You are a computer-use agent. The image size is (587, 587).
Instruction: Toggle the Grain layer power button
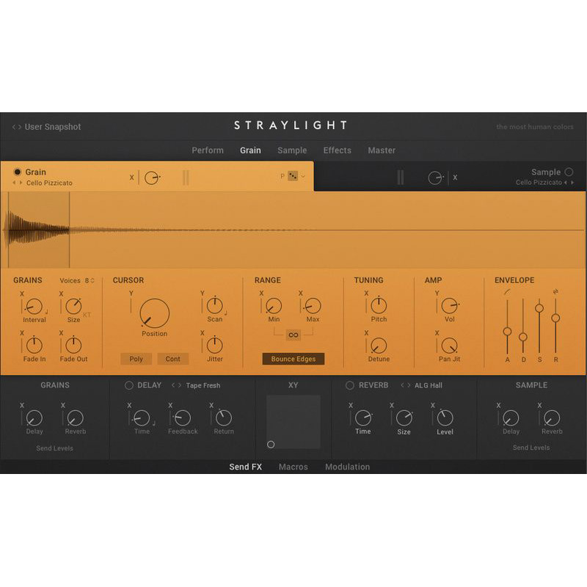click(17, 172)
